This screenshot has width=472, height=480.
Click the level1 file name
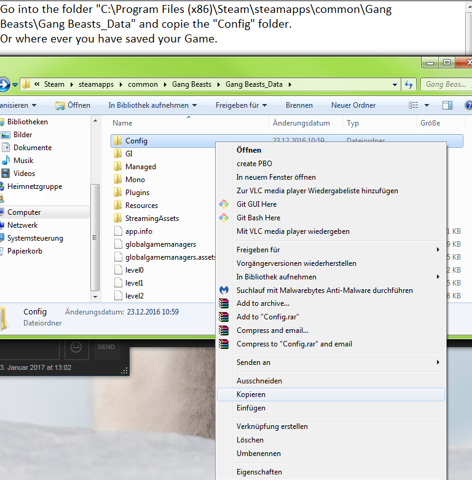point(134,283)
